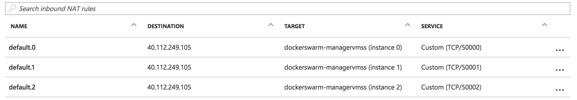This screenshot has width=577, height=100.
Task: Open the ellipsis menu for default.2
Action: point(560,90)
